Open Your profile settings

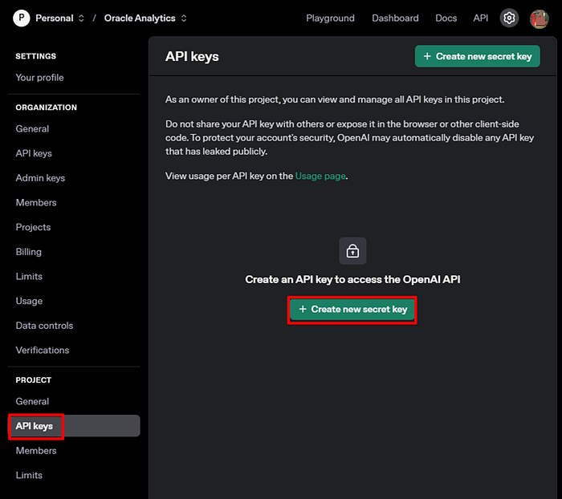tap(39, 77)
